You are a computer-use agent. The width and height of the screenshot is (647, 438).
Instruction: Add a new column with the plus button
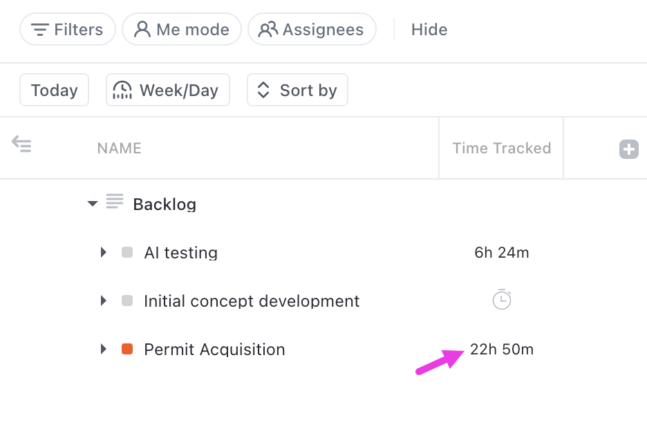pos(628,149)
